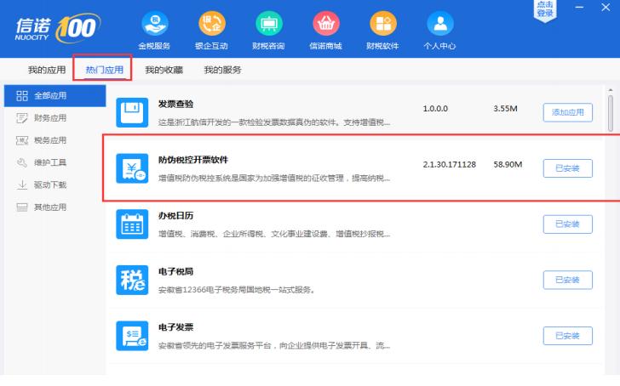The height and width of the screenshot is (386, 620).
Task: Click the 安徽省12366电子税务局 description text
Action: pyautogui.click(x=237, y=290)
